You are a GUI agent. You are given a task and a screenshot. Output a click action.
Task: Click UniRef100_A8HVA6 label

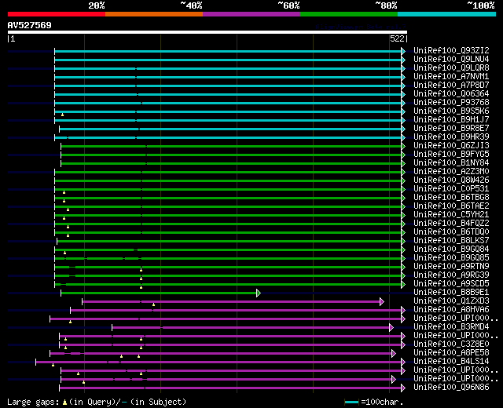coord(451,310)
